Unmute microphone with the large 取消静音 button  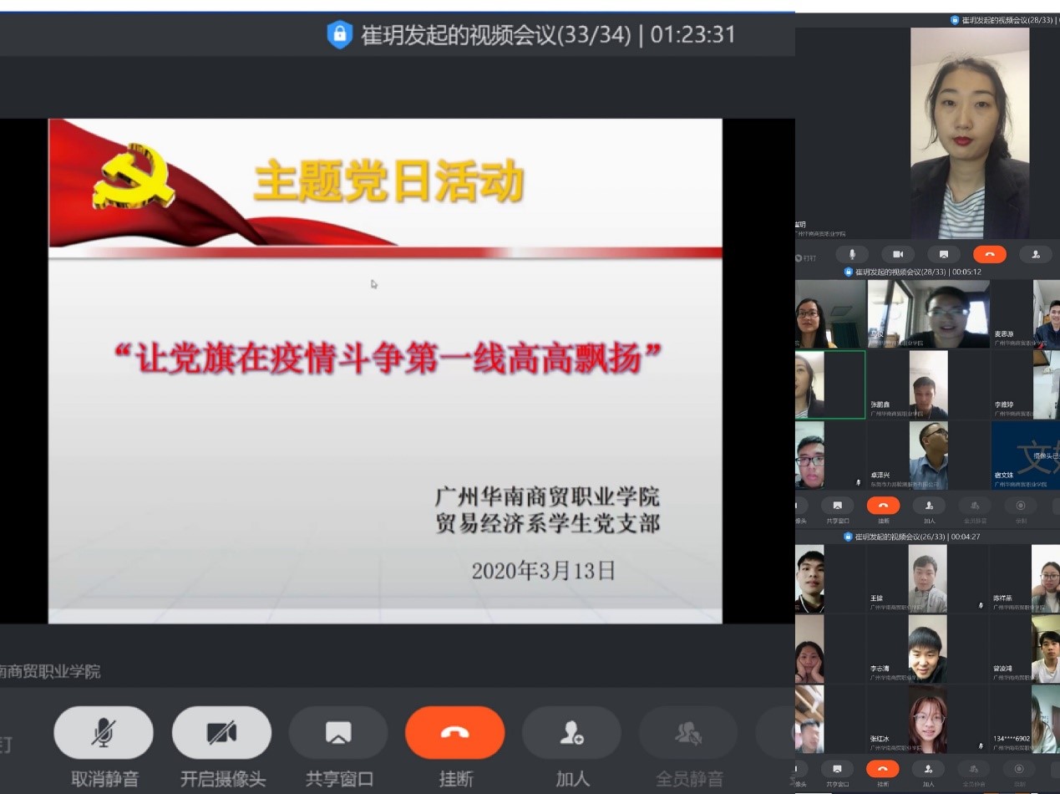click(104, 733)
